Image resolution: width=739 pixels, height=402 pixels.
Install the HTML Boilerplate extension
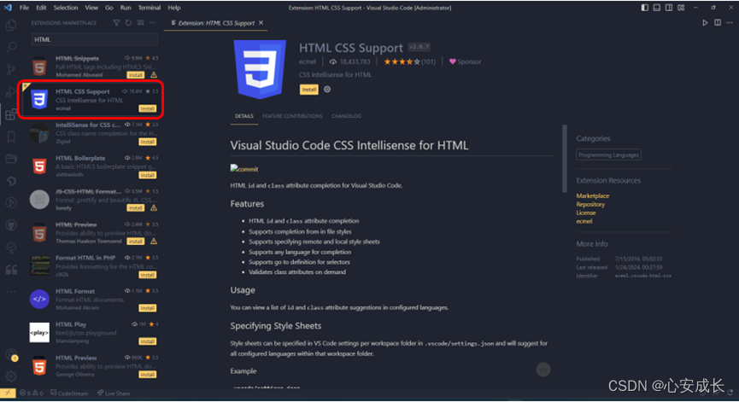coord(148,175)
